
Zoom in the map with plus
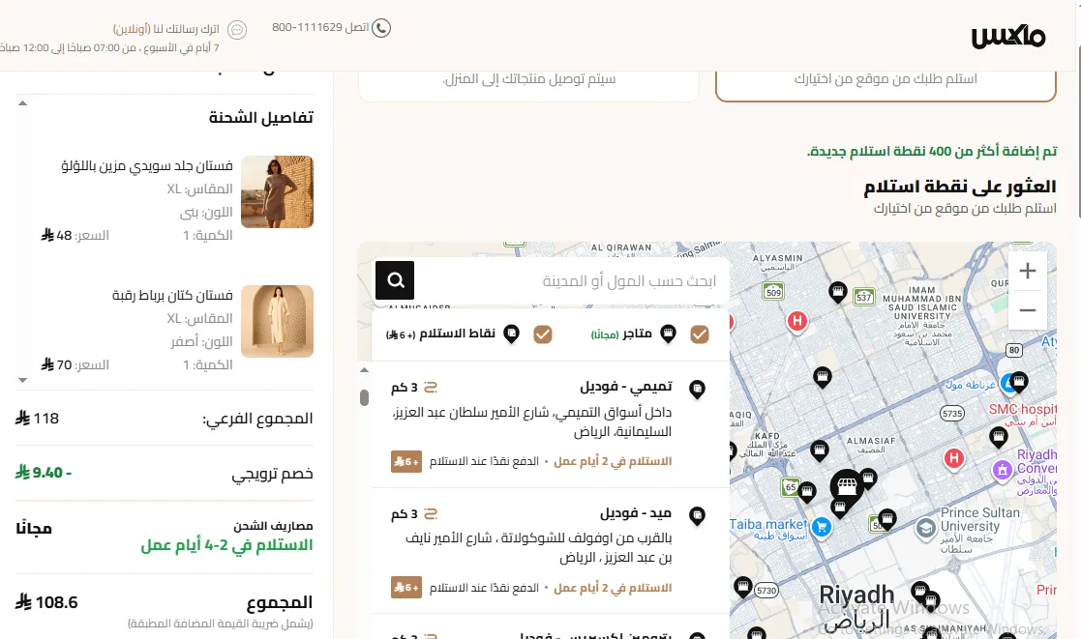point(1027,271)
